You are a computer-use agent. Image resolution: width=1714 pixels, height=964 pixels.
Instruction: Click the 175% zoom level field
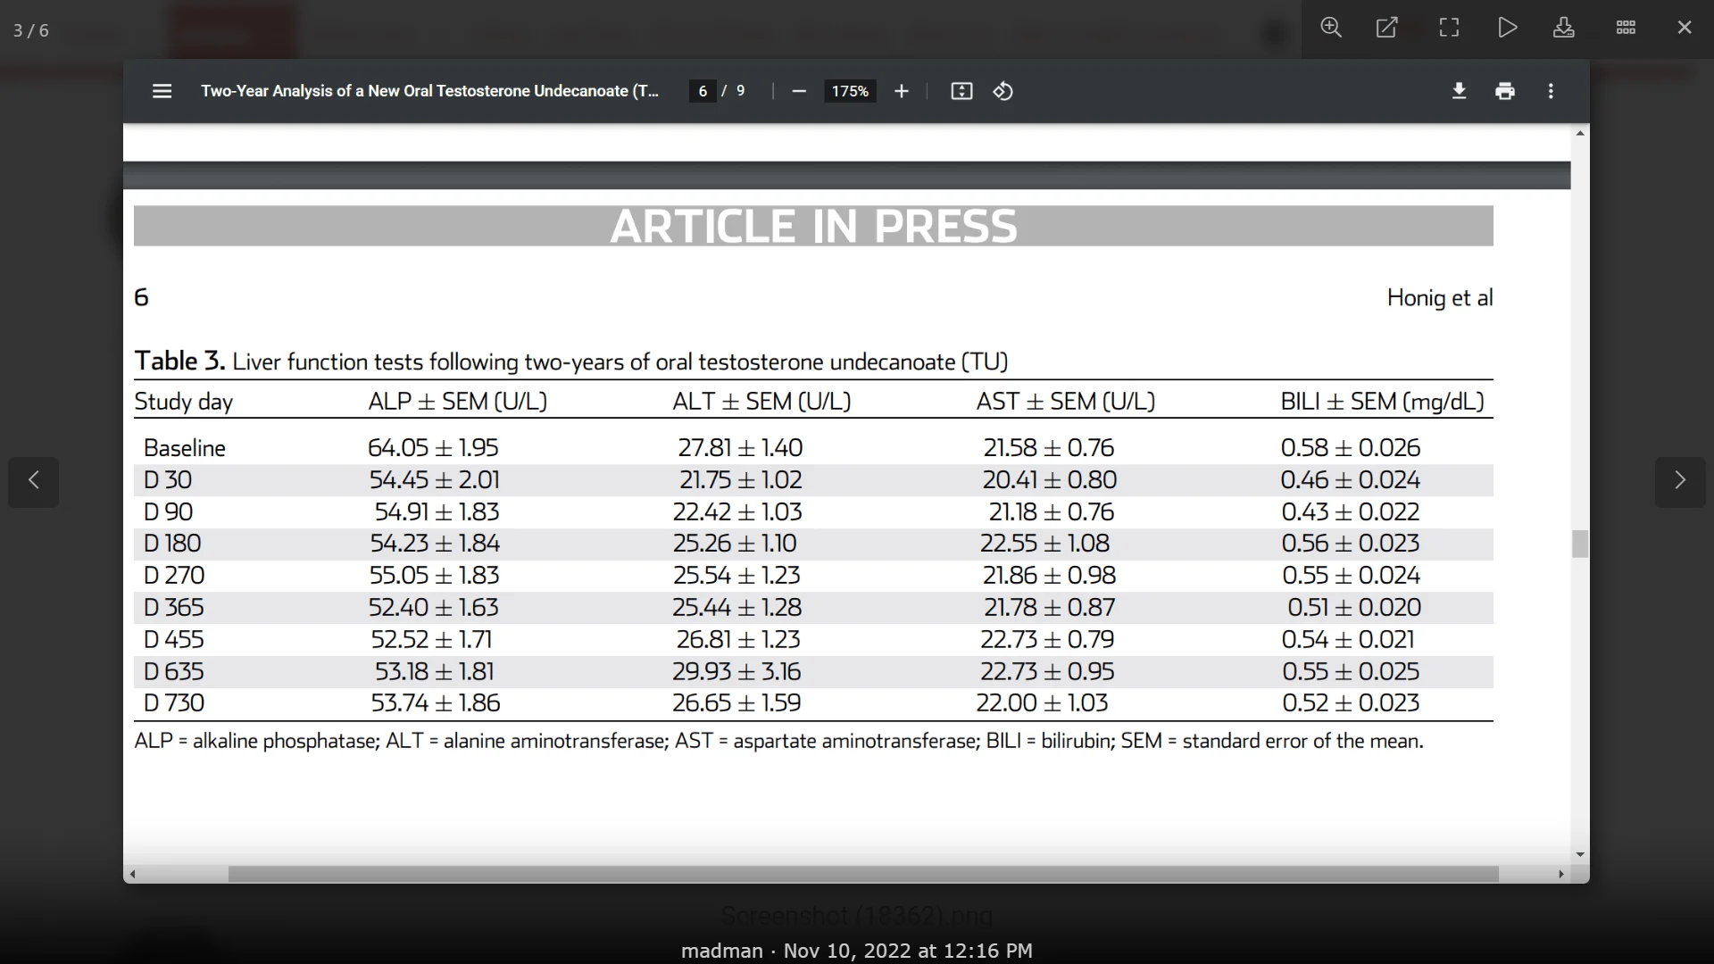(850, 91)
